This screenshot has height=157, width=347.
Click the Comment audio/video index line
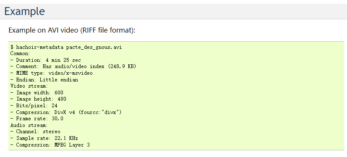click(73, 66)
